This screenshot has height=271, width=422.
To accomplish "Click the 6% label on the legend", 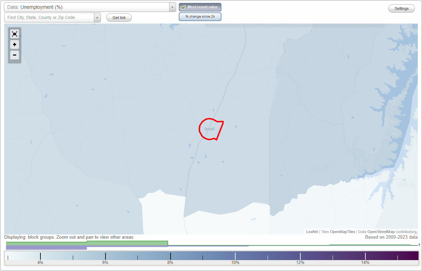I will click(105, 263).
